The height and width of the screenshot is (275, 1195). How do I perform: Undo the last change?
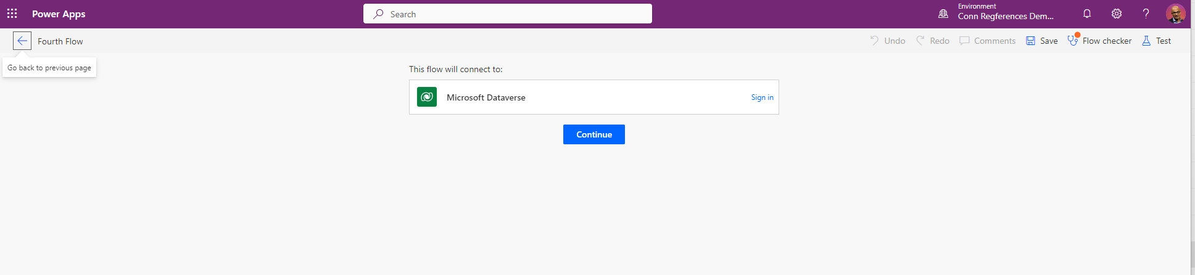click(888, 41)
